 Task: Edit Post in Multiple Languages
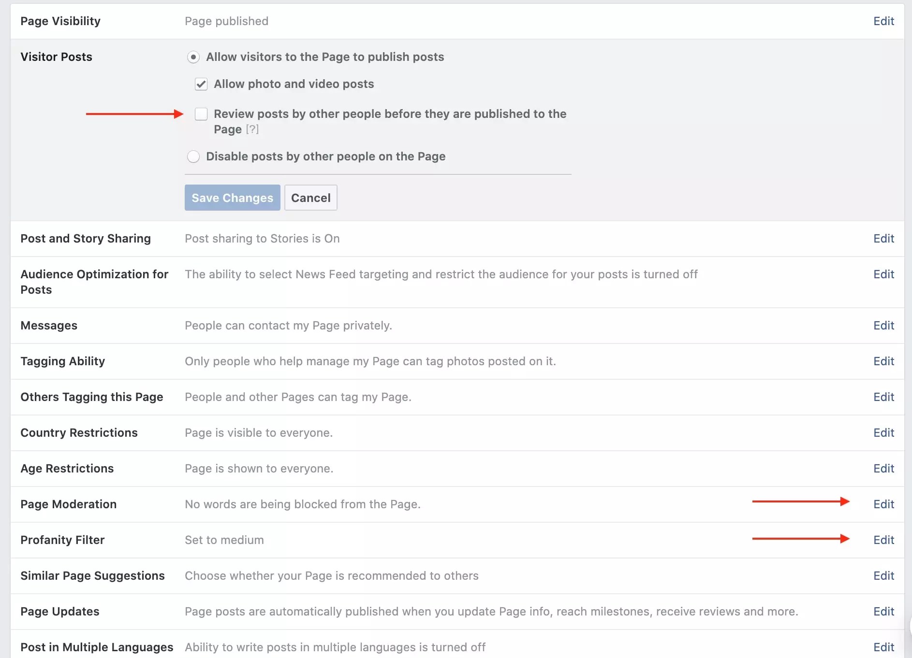883,647
